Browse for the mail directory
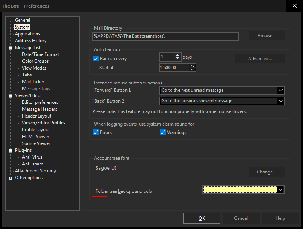Image resolution: width=303 pixels, height=229 pixels. [x=266, y=36]
